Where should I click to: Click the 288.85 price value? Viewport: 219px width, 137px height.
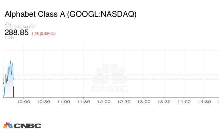[x=16, y=33]
